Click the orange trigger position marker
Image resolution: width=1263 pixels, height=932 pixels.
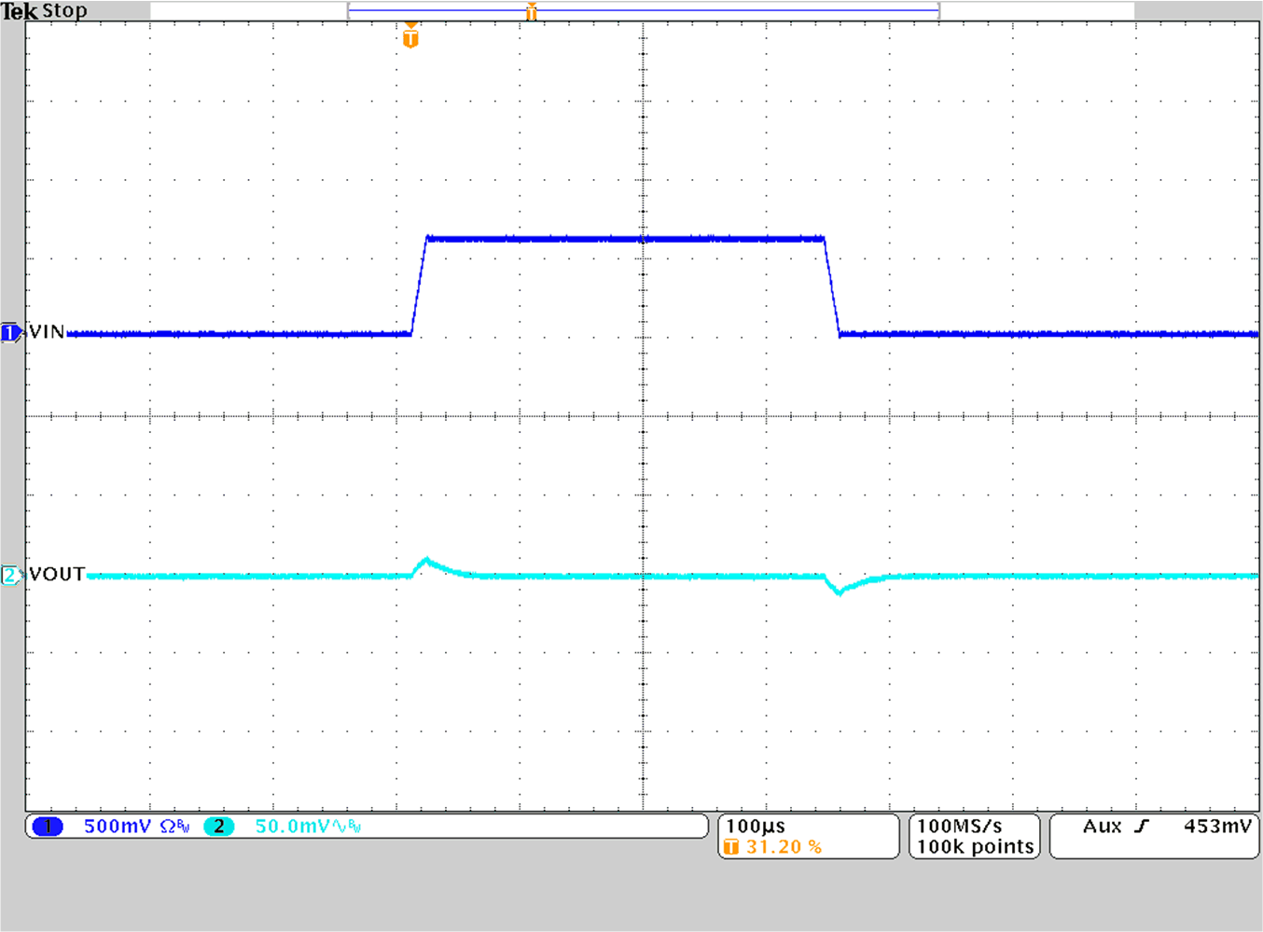click(409, 37)
